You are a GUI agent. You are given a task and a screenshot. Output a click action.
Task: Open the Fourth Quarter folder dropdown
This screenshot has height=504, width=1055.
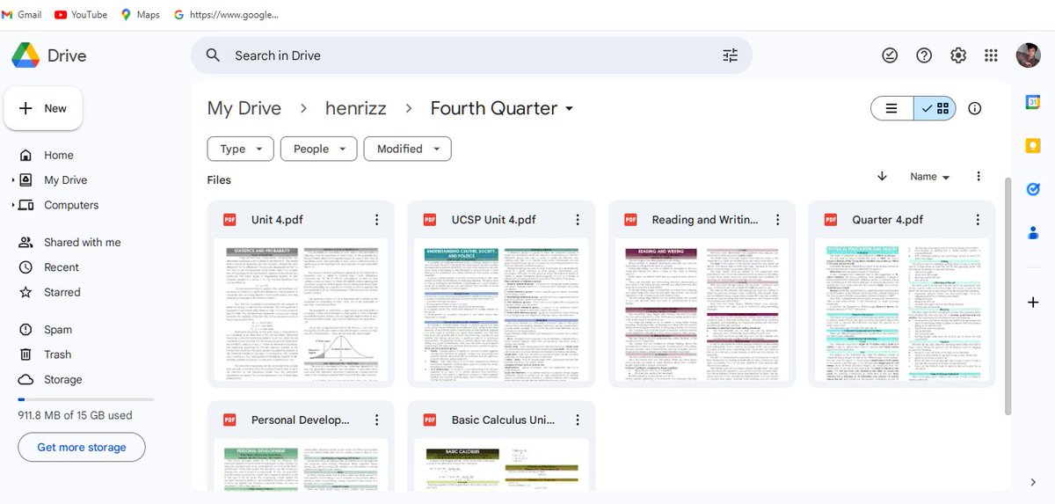click(x=502, y=108)
